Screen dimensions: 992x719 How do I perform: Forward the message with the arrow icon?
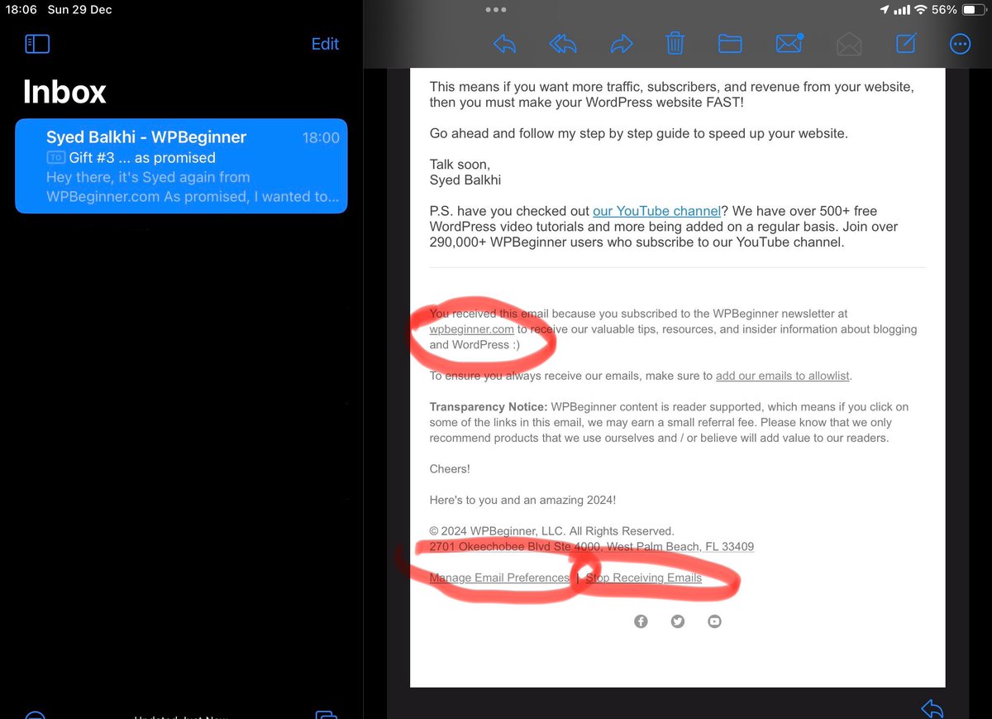[x=621, y=43]
